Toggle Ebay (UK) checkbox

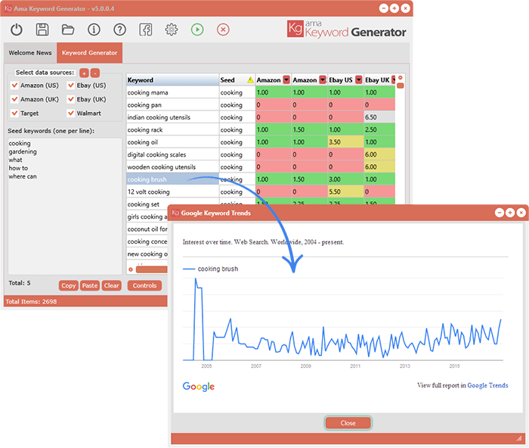point(71,99)
